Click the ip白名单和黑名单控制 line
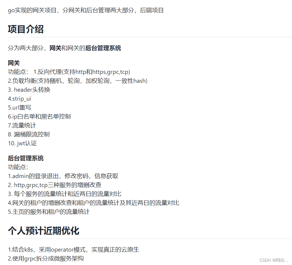 [39, 116]
